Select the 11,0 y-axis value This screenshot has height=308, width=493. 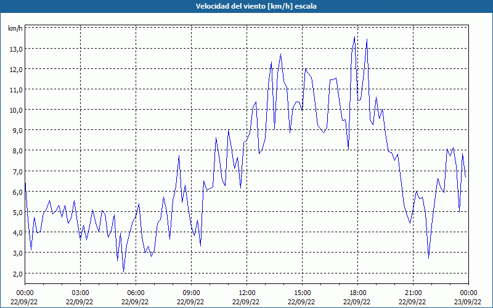(17, 90)
